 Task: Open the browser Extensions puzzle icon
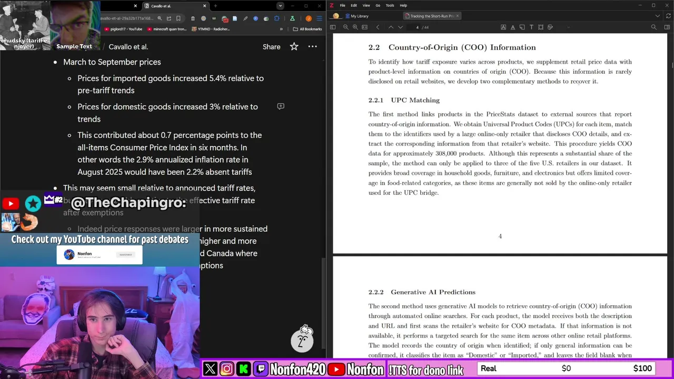[x=276, y=18]
